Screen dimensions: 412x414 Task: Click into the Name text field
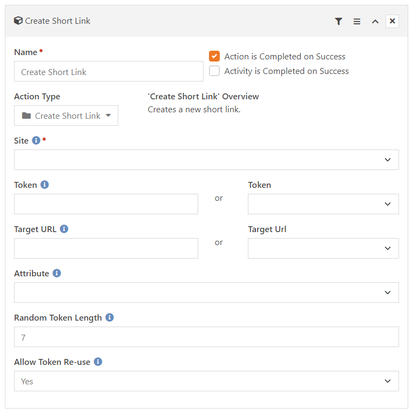[x=109, y=71]
